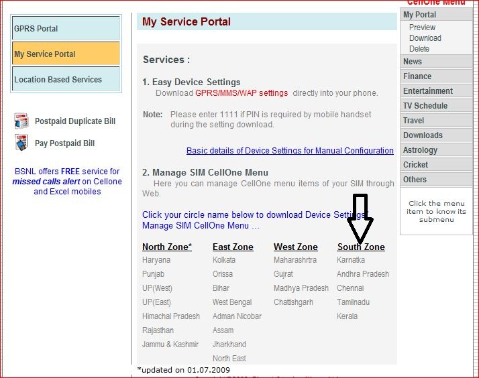The image size is (479, 378).
Task: Click the North Zone heading
Action: click(x=167, y=247)
